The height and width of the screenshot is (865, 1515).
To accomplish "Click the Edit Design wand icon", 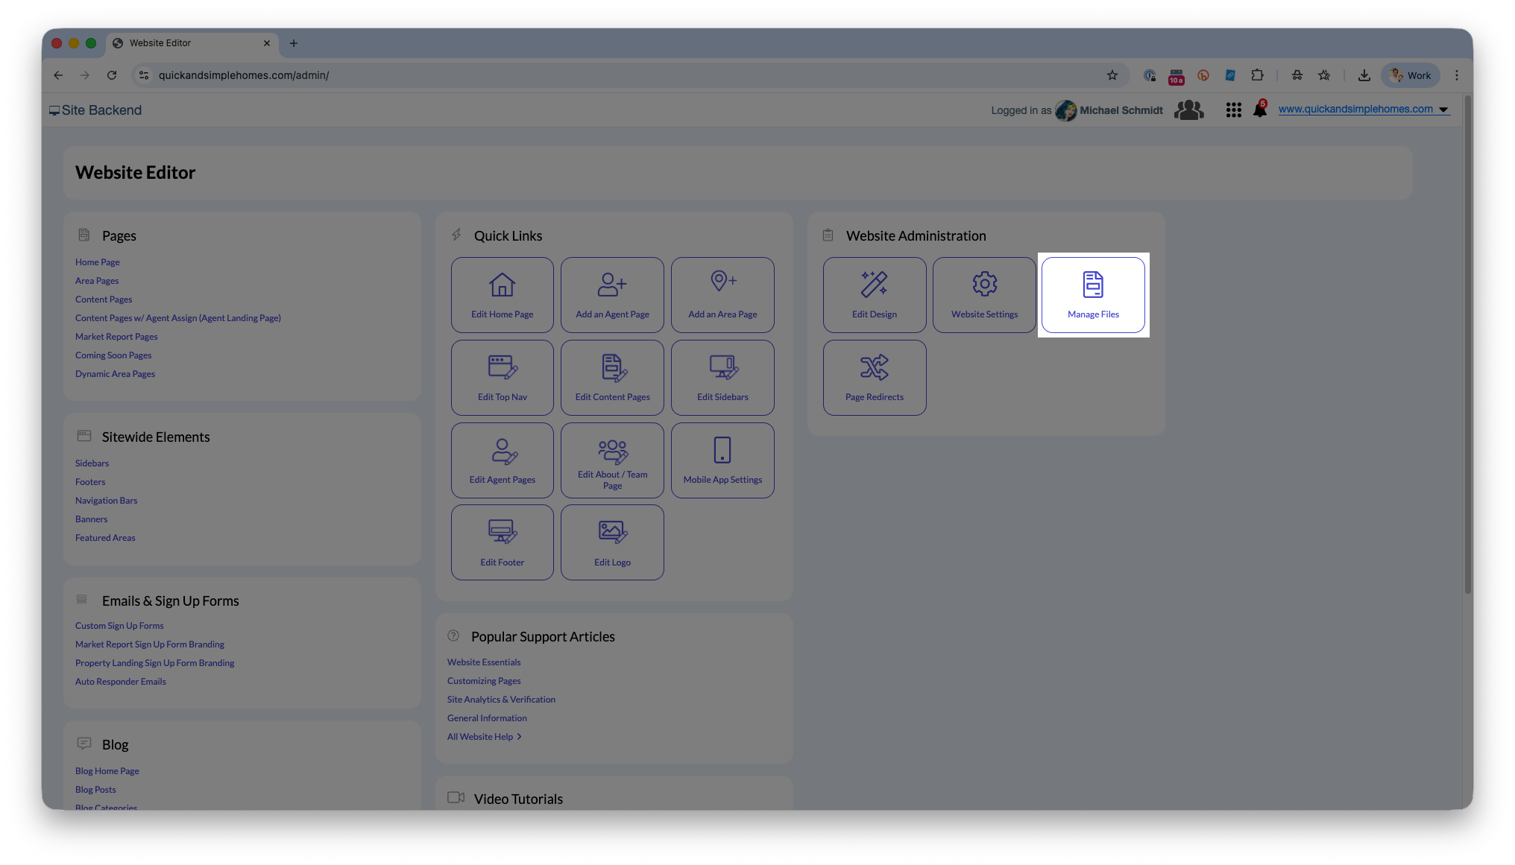I will click(874, 284).
